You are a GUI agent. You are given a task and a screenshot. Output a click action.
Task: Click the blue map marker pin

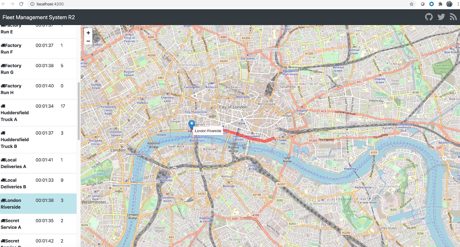[192, 125]
